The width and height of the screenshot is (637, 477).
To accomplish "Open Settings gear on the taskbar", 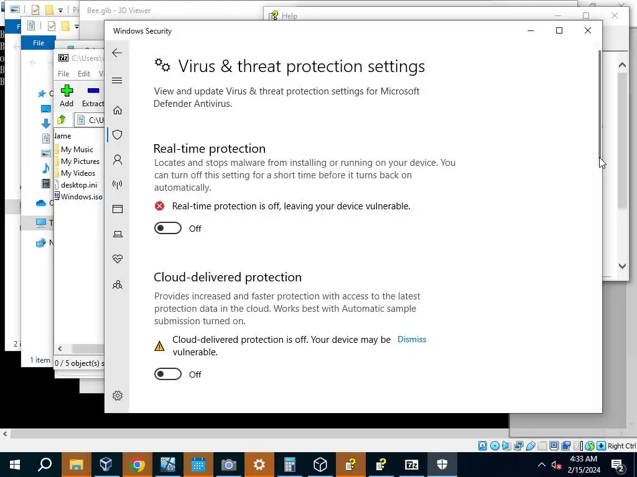I will (259, 465).
